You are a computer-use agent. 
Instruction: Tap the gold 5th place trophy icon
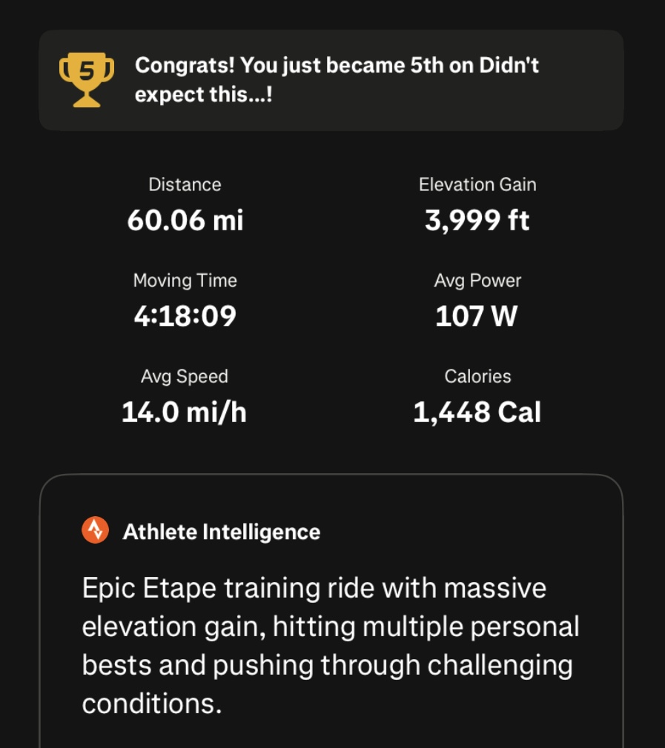(x=87, y=80)
